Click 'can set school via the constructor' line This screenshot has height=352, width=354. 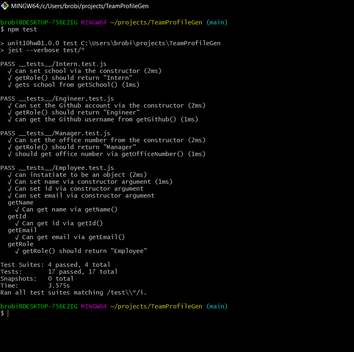84,71
